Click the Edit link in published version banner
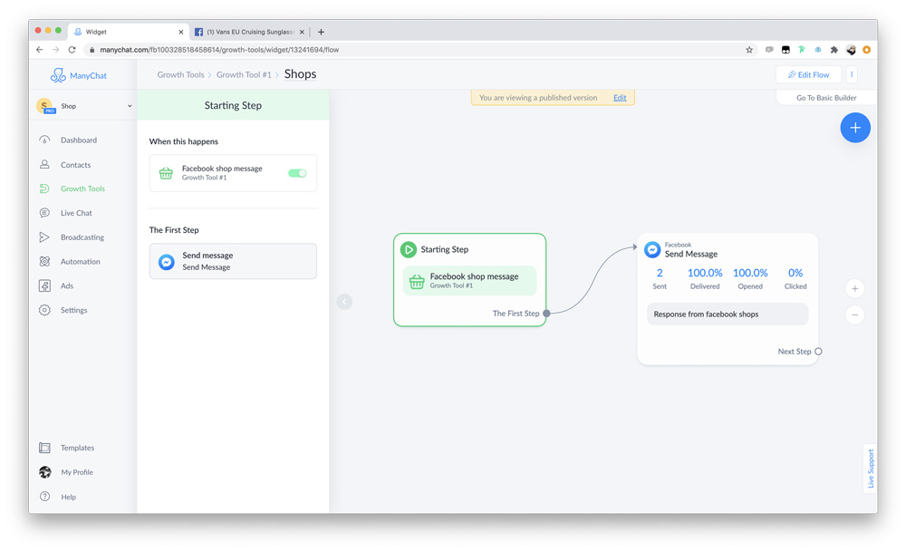Image resolution: width=906 pixels, height=551 pixels. click(620, 98)
